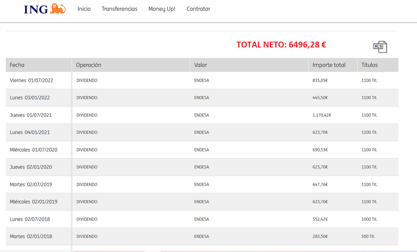This screenshot has width=417, height=252.
Task: Click the Titulos column header
Action: click(x=369, y=65)
